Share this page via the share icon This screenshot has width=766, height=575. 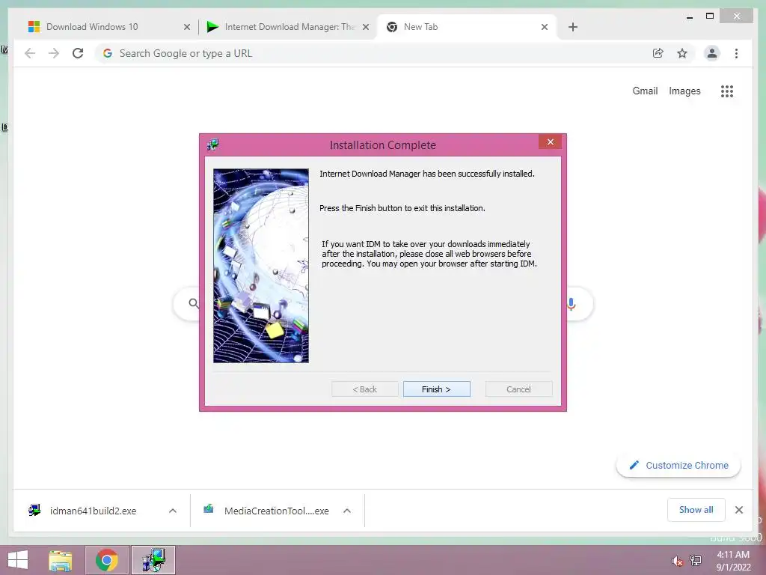[x=658, y=53]
